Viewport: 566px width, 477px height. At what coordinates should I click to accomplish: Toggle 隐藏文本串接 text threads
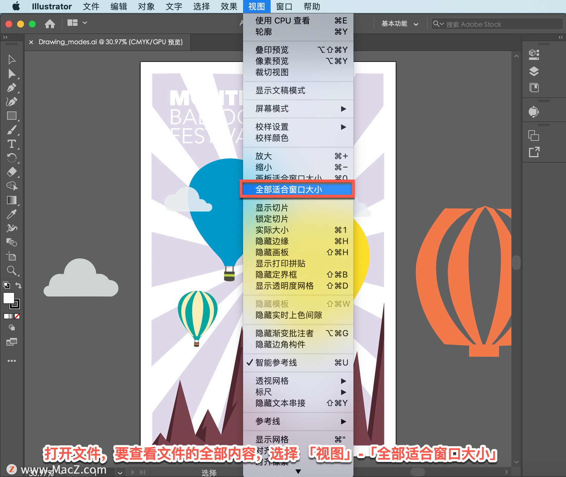(x=298, y=403)
